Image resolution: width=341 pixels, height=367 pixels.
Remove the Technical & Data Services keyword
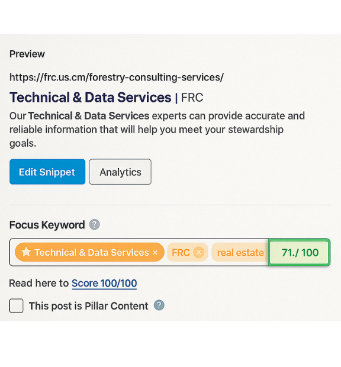click(x=155, y=253)
